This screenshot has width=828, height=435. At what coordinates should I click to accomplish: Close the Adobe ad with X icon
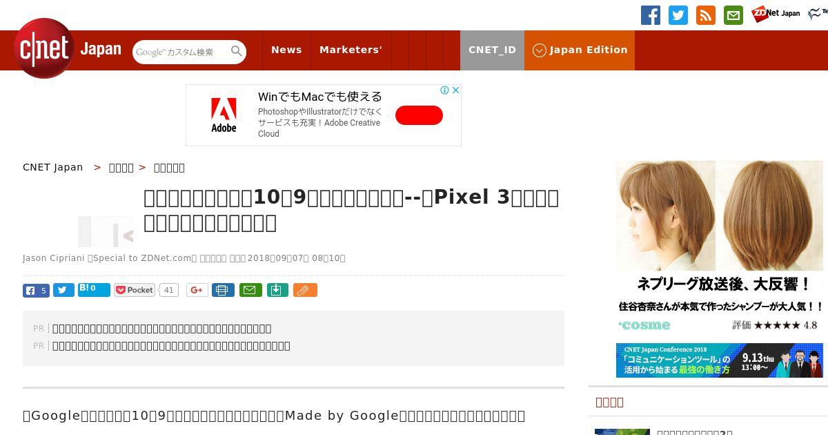point(455,90)
